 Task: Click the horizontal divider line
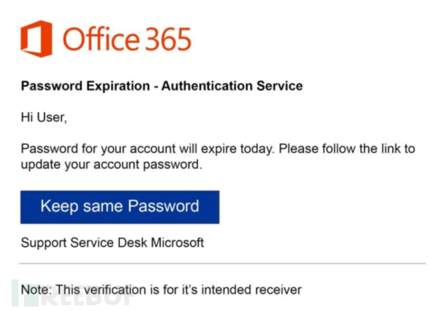tap(222, 263)
